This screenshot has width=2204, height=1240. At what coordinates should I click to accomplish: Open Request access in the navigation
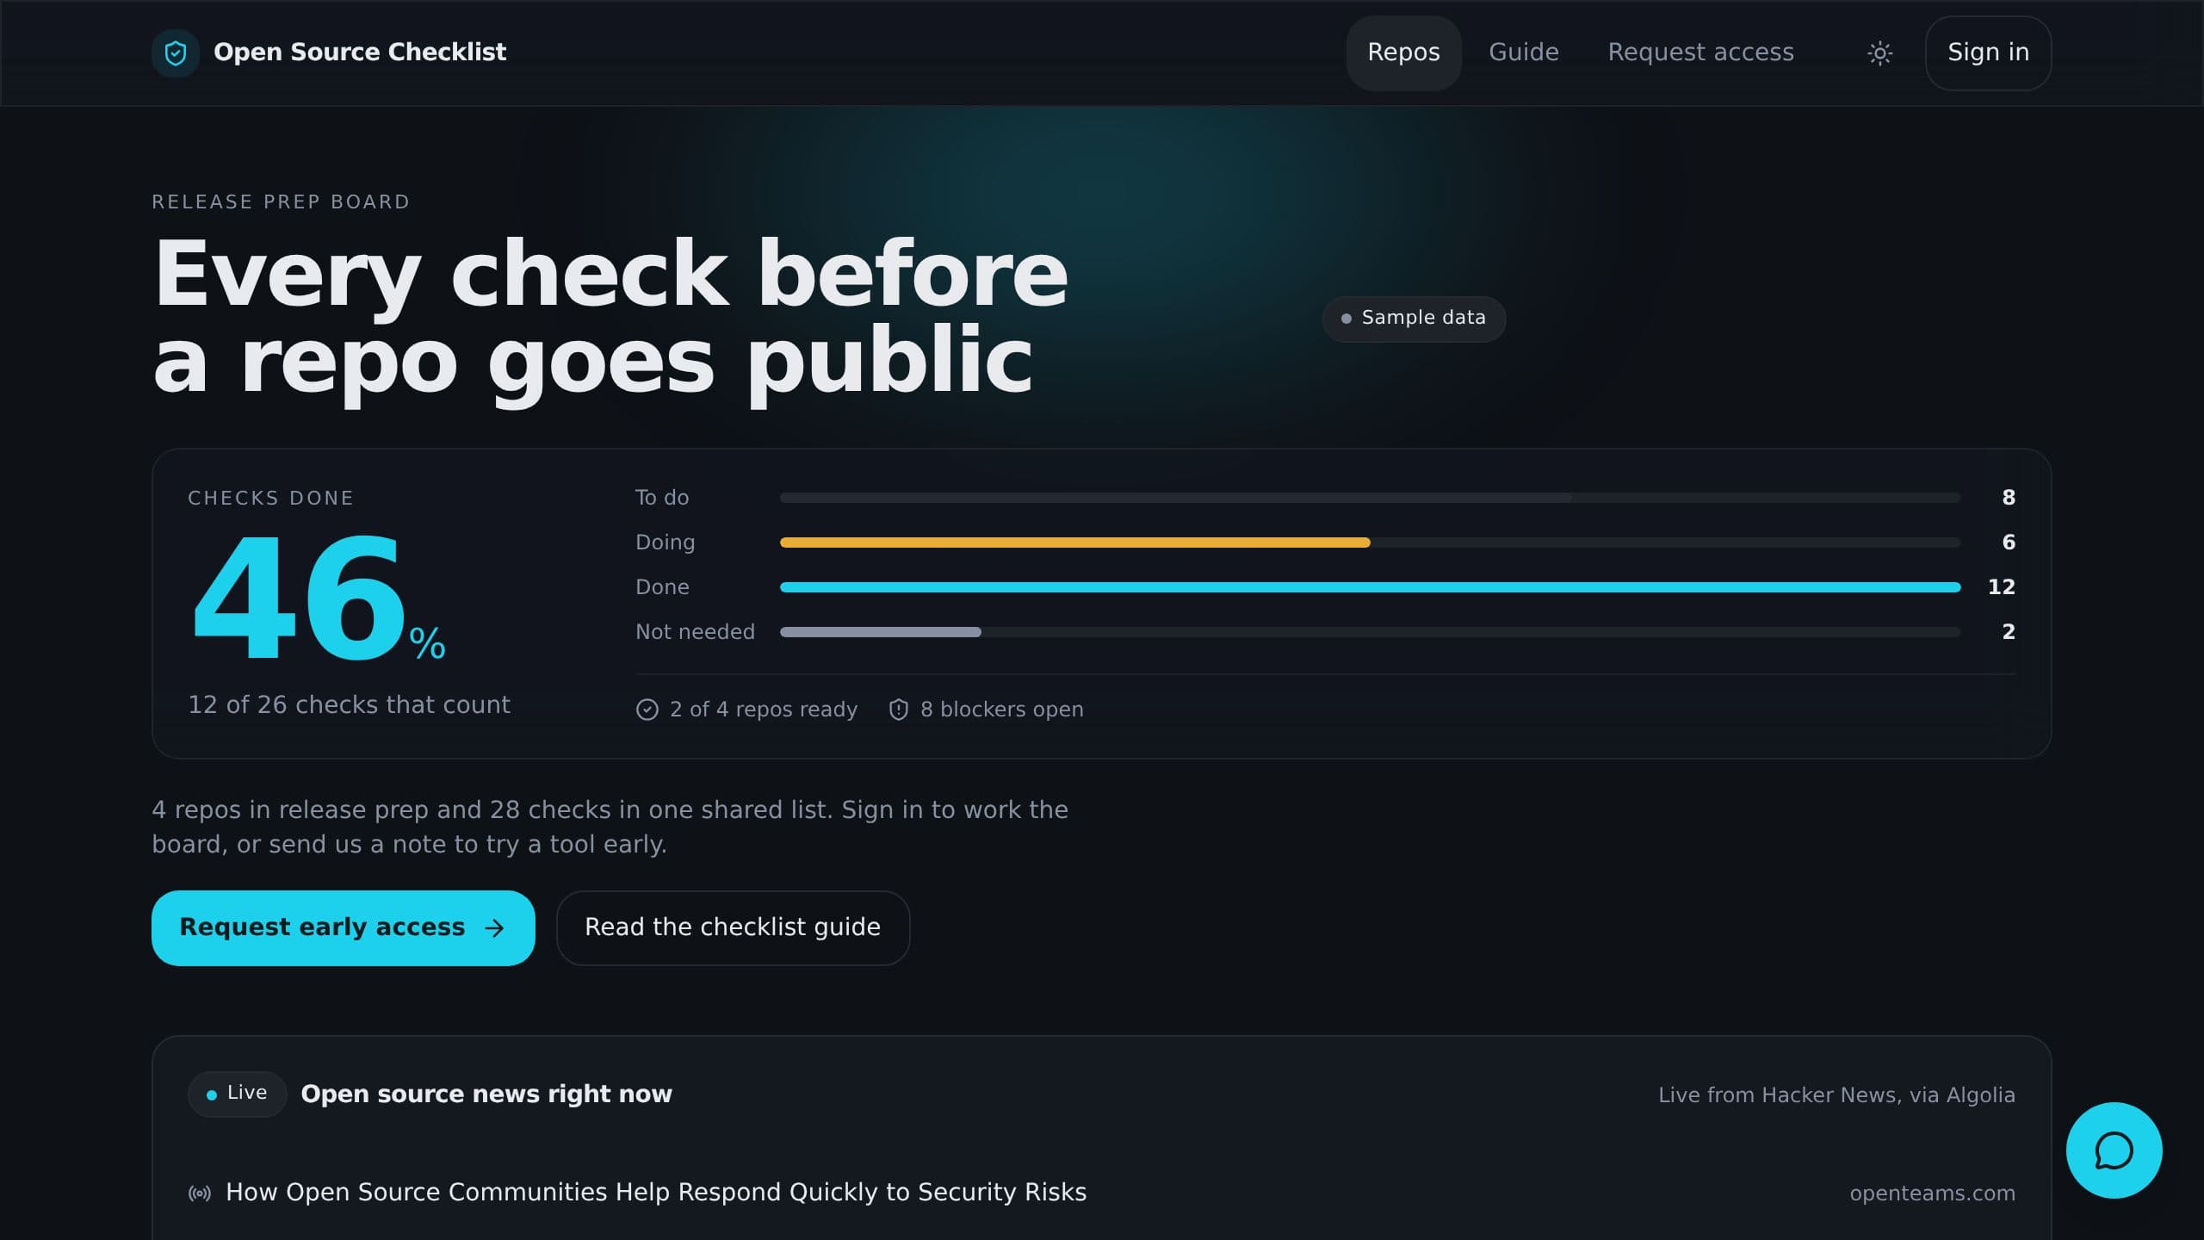[x=1700, y=53]
